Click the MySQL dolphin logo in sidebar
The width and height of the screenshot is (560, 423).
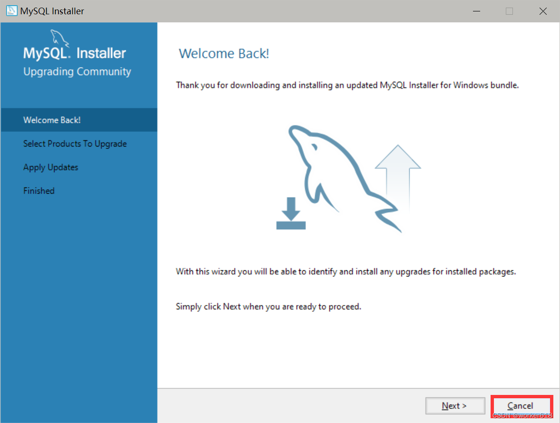pos(59,39)
